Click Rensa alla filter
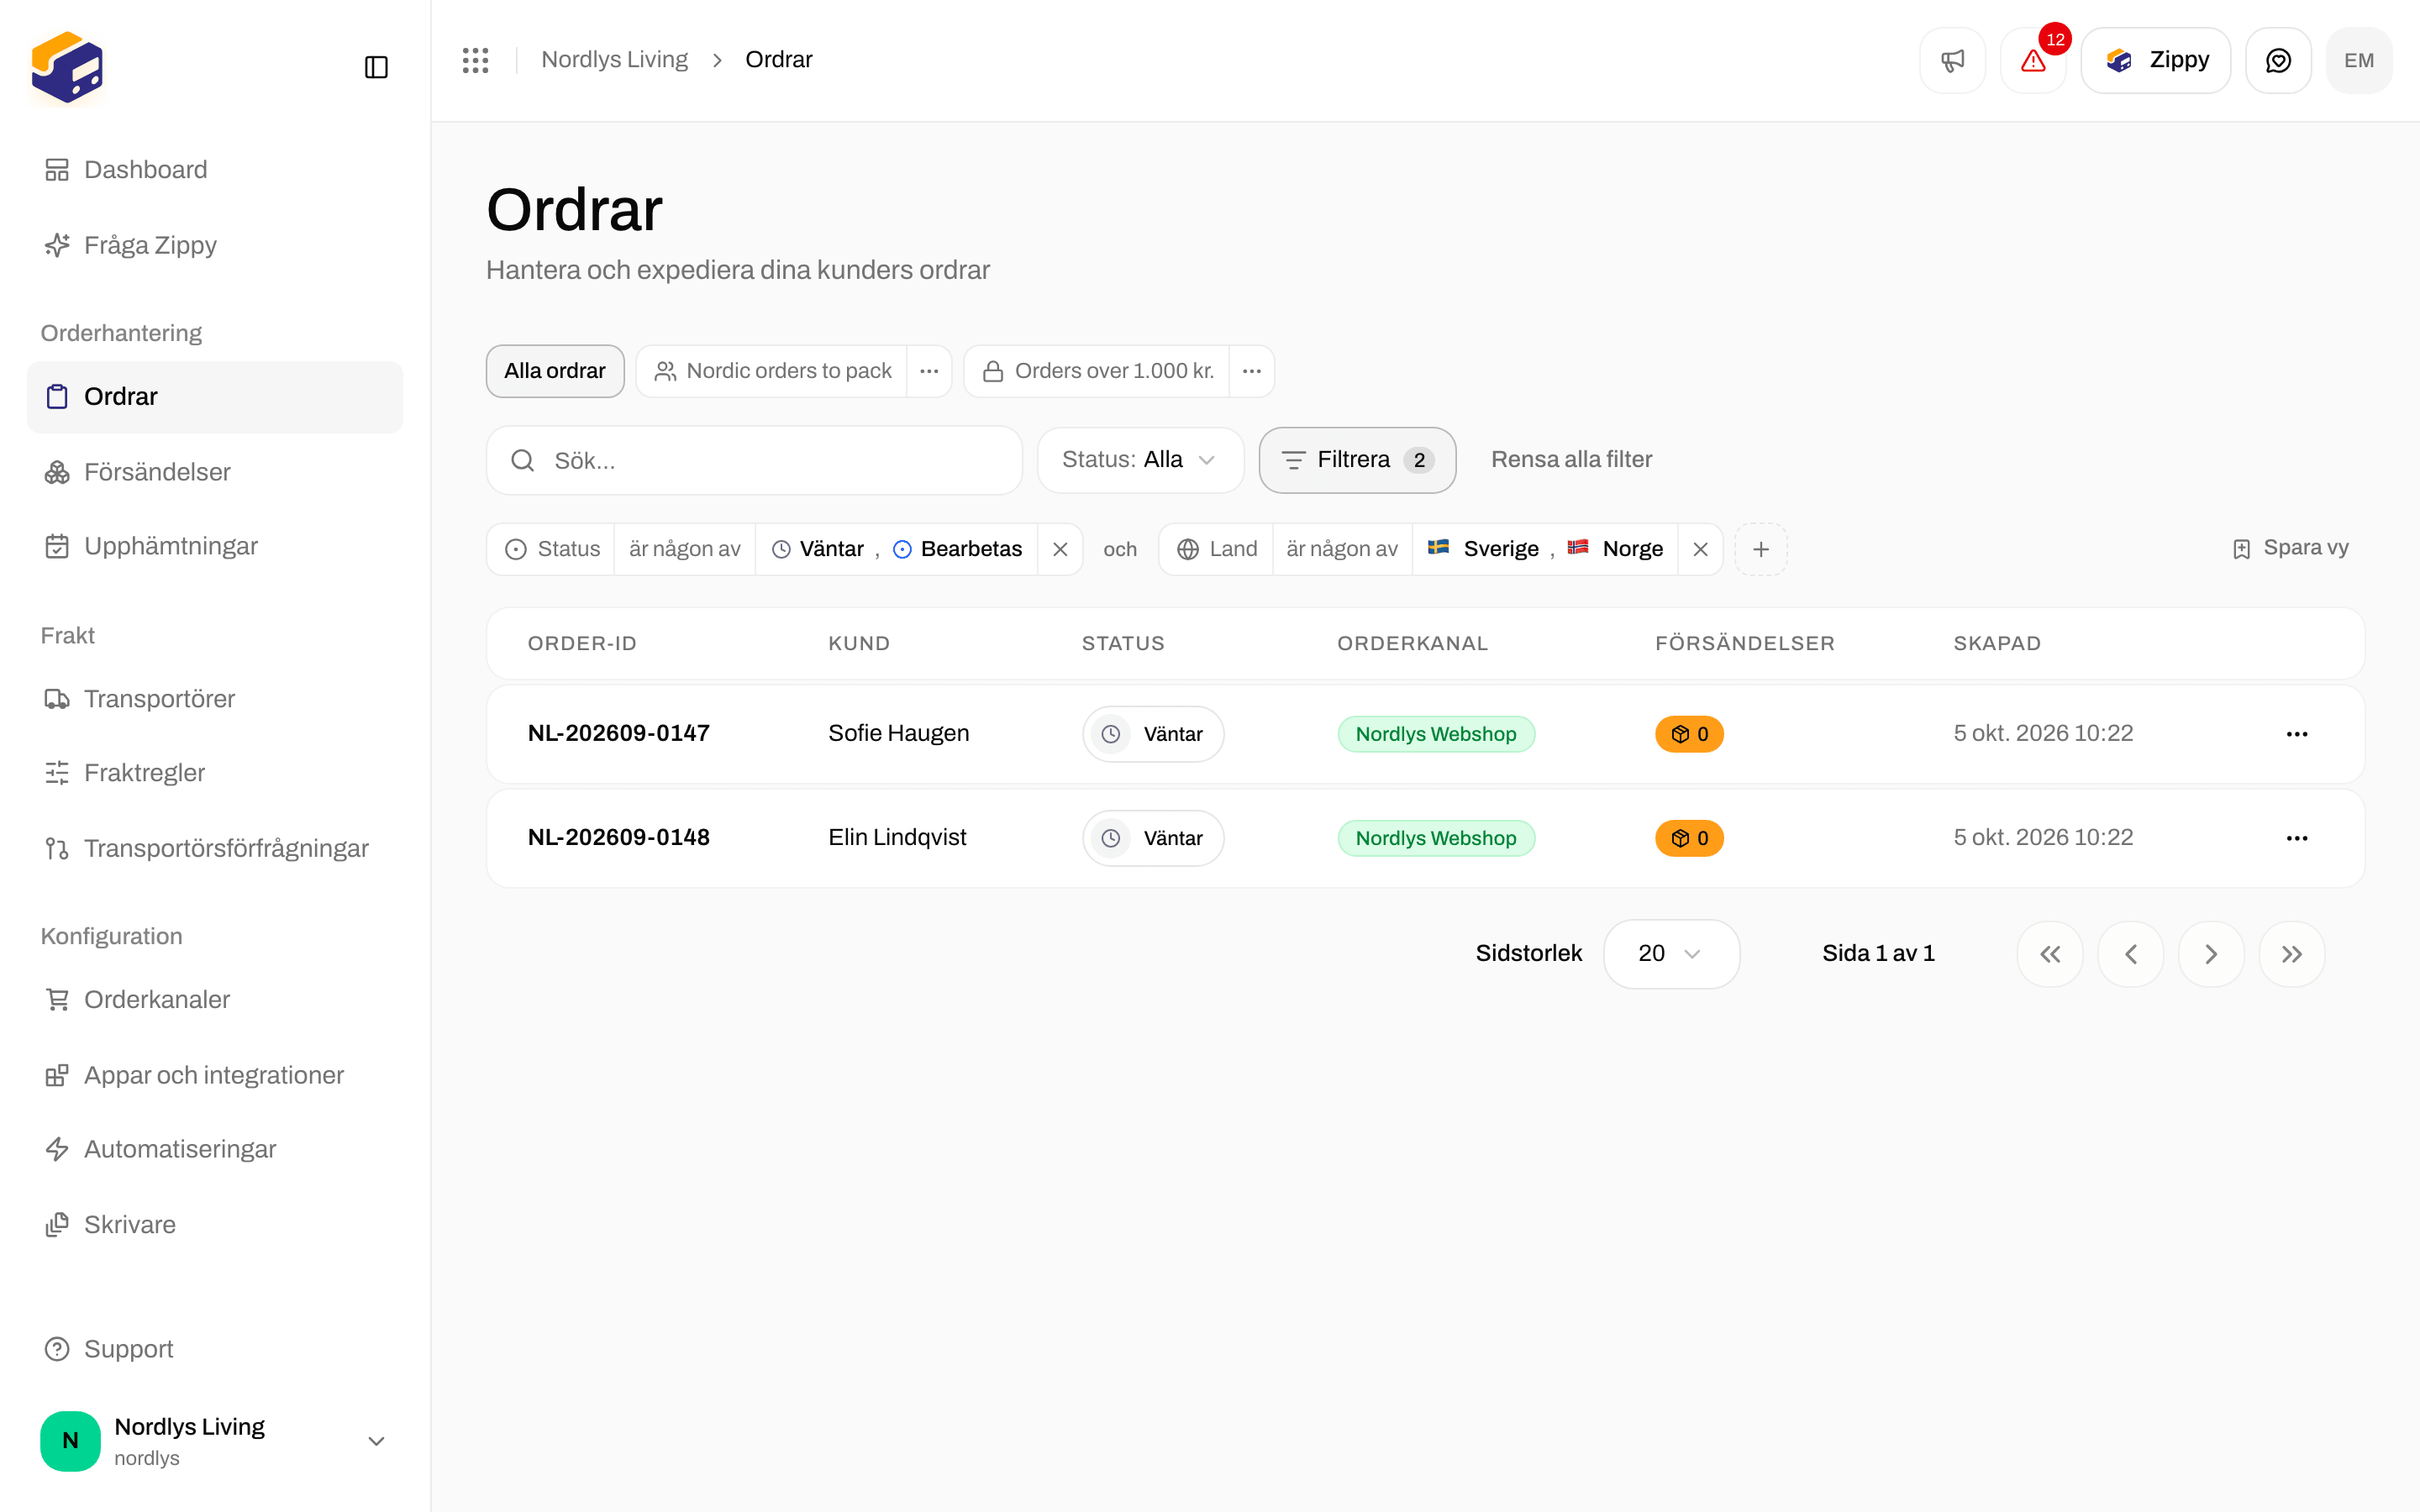The height and width of the screenshot is (1512, 2420). (1571, 460)
